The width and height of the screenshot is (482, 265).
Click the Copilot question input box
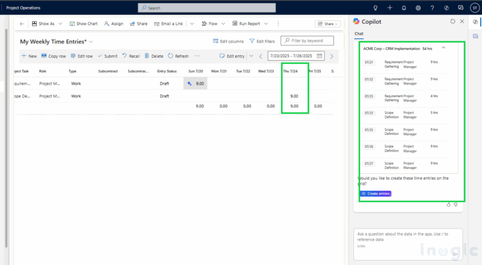408,244
